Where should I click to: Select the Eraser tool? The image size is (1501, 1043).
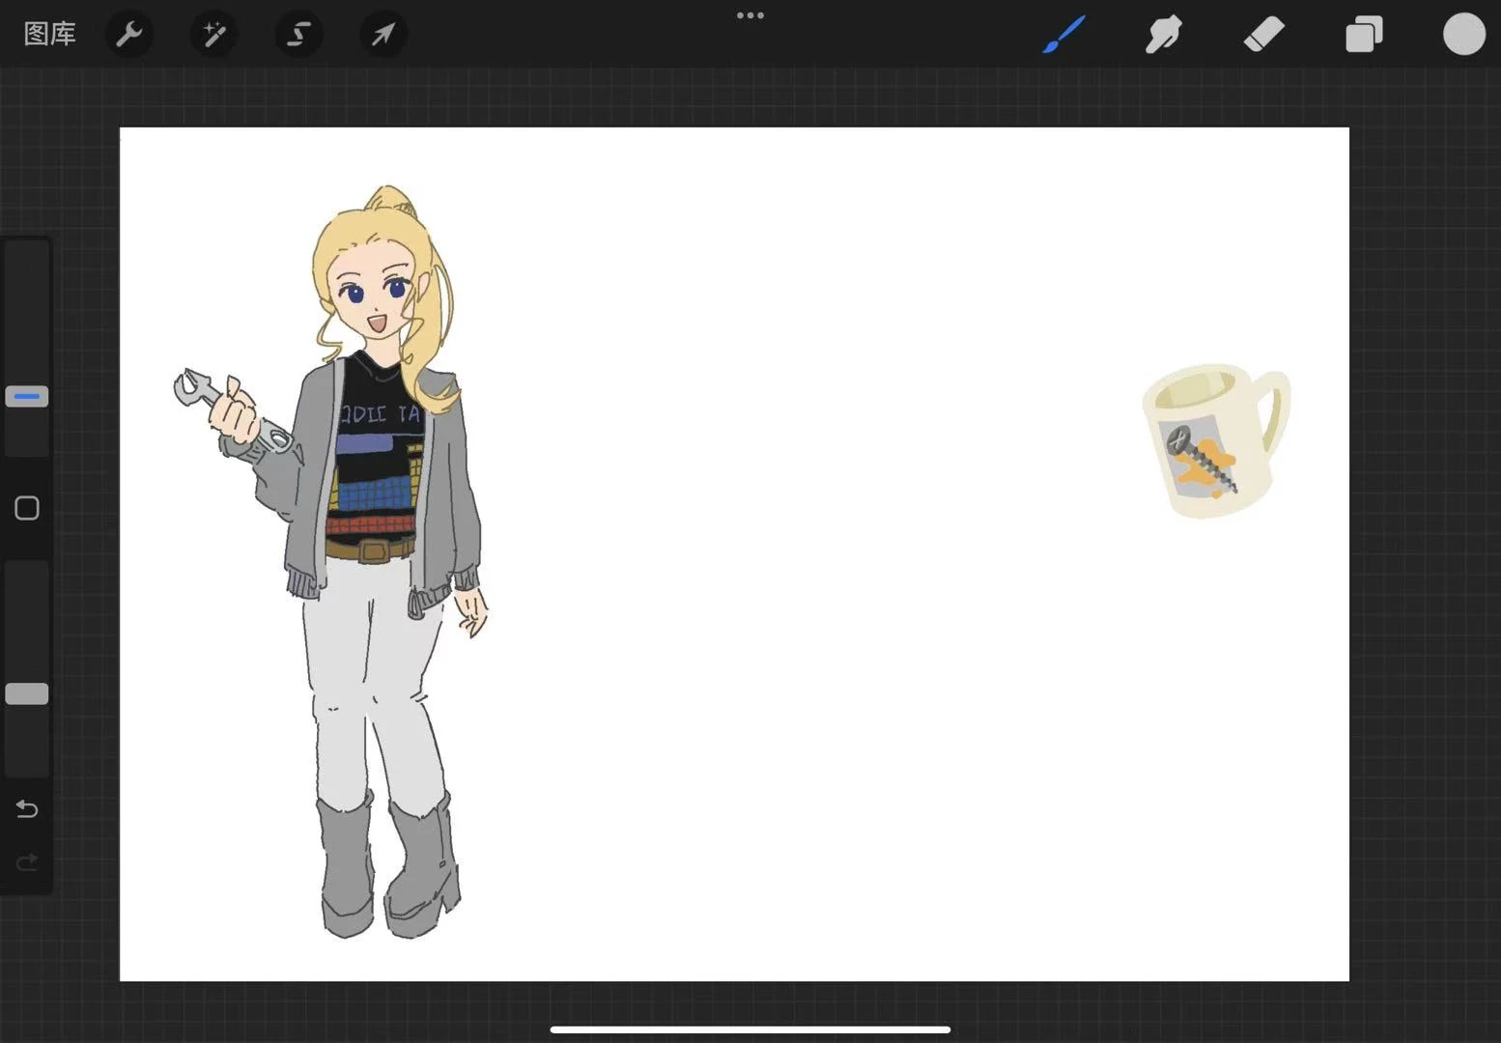point(1263,35)
